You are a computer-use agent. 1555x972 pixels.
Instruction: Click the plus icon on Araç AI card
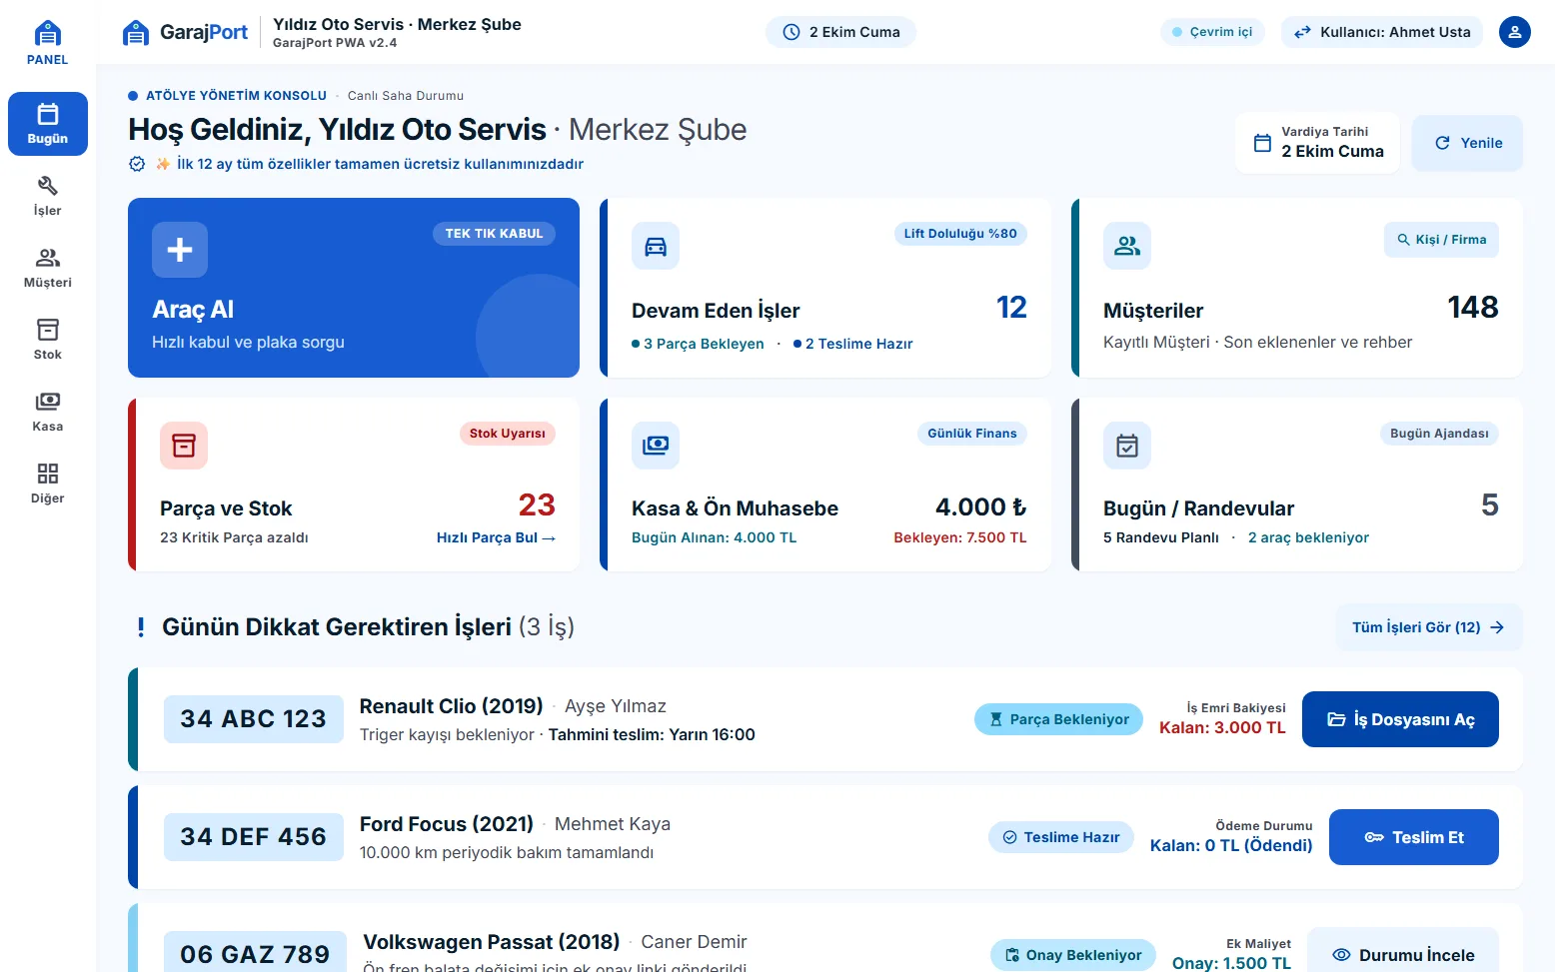(x=180, y=250)
